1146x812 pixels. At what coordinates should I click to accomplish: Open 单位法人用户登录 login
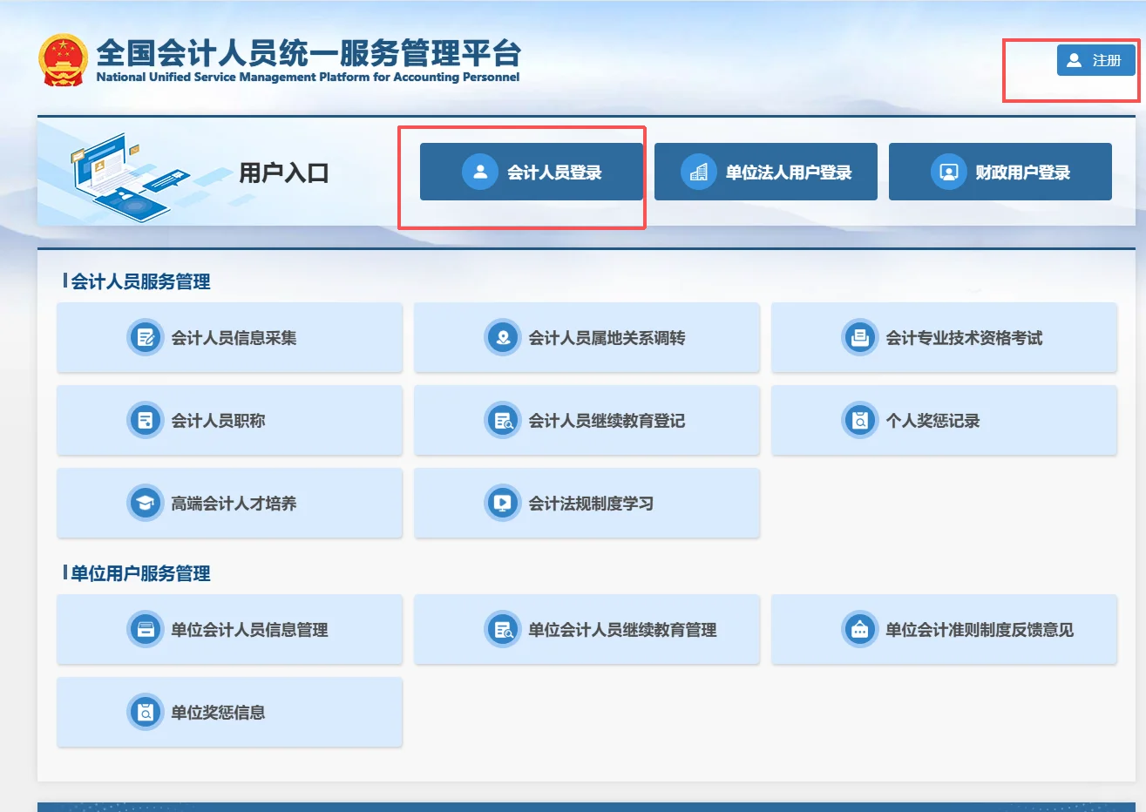pos(766,172)
